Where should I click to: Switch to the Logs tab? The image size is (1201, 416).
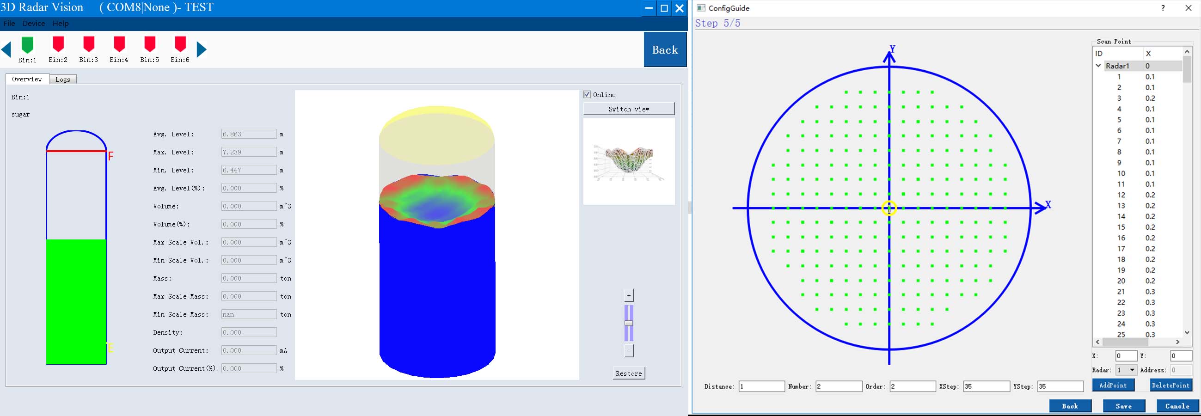pyautogui.click(x=63, y=80)
